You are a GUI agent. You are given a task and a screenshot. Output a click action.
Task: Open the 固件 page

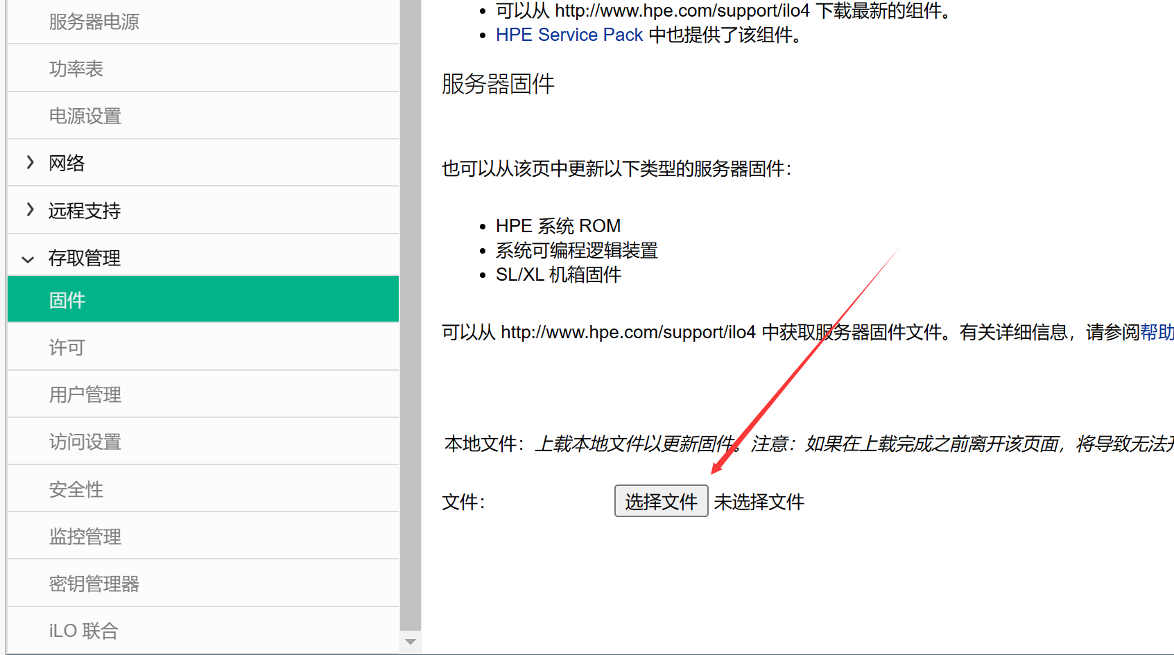pos(67,299)
